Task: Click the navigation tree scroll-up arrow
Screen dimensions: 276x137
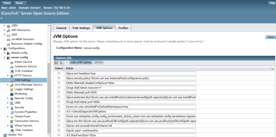Action: (x=49, y=25)
